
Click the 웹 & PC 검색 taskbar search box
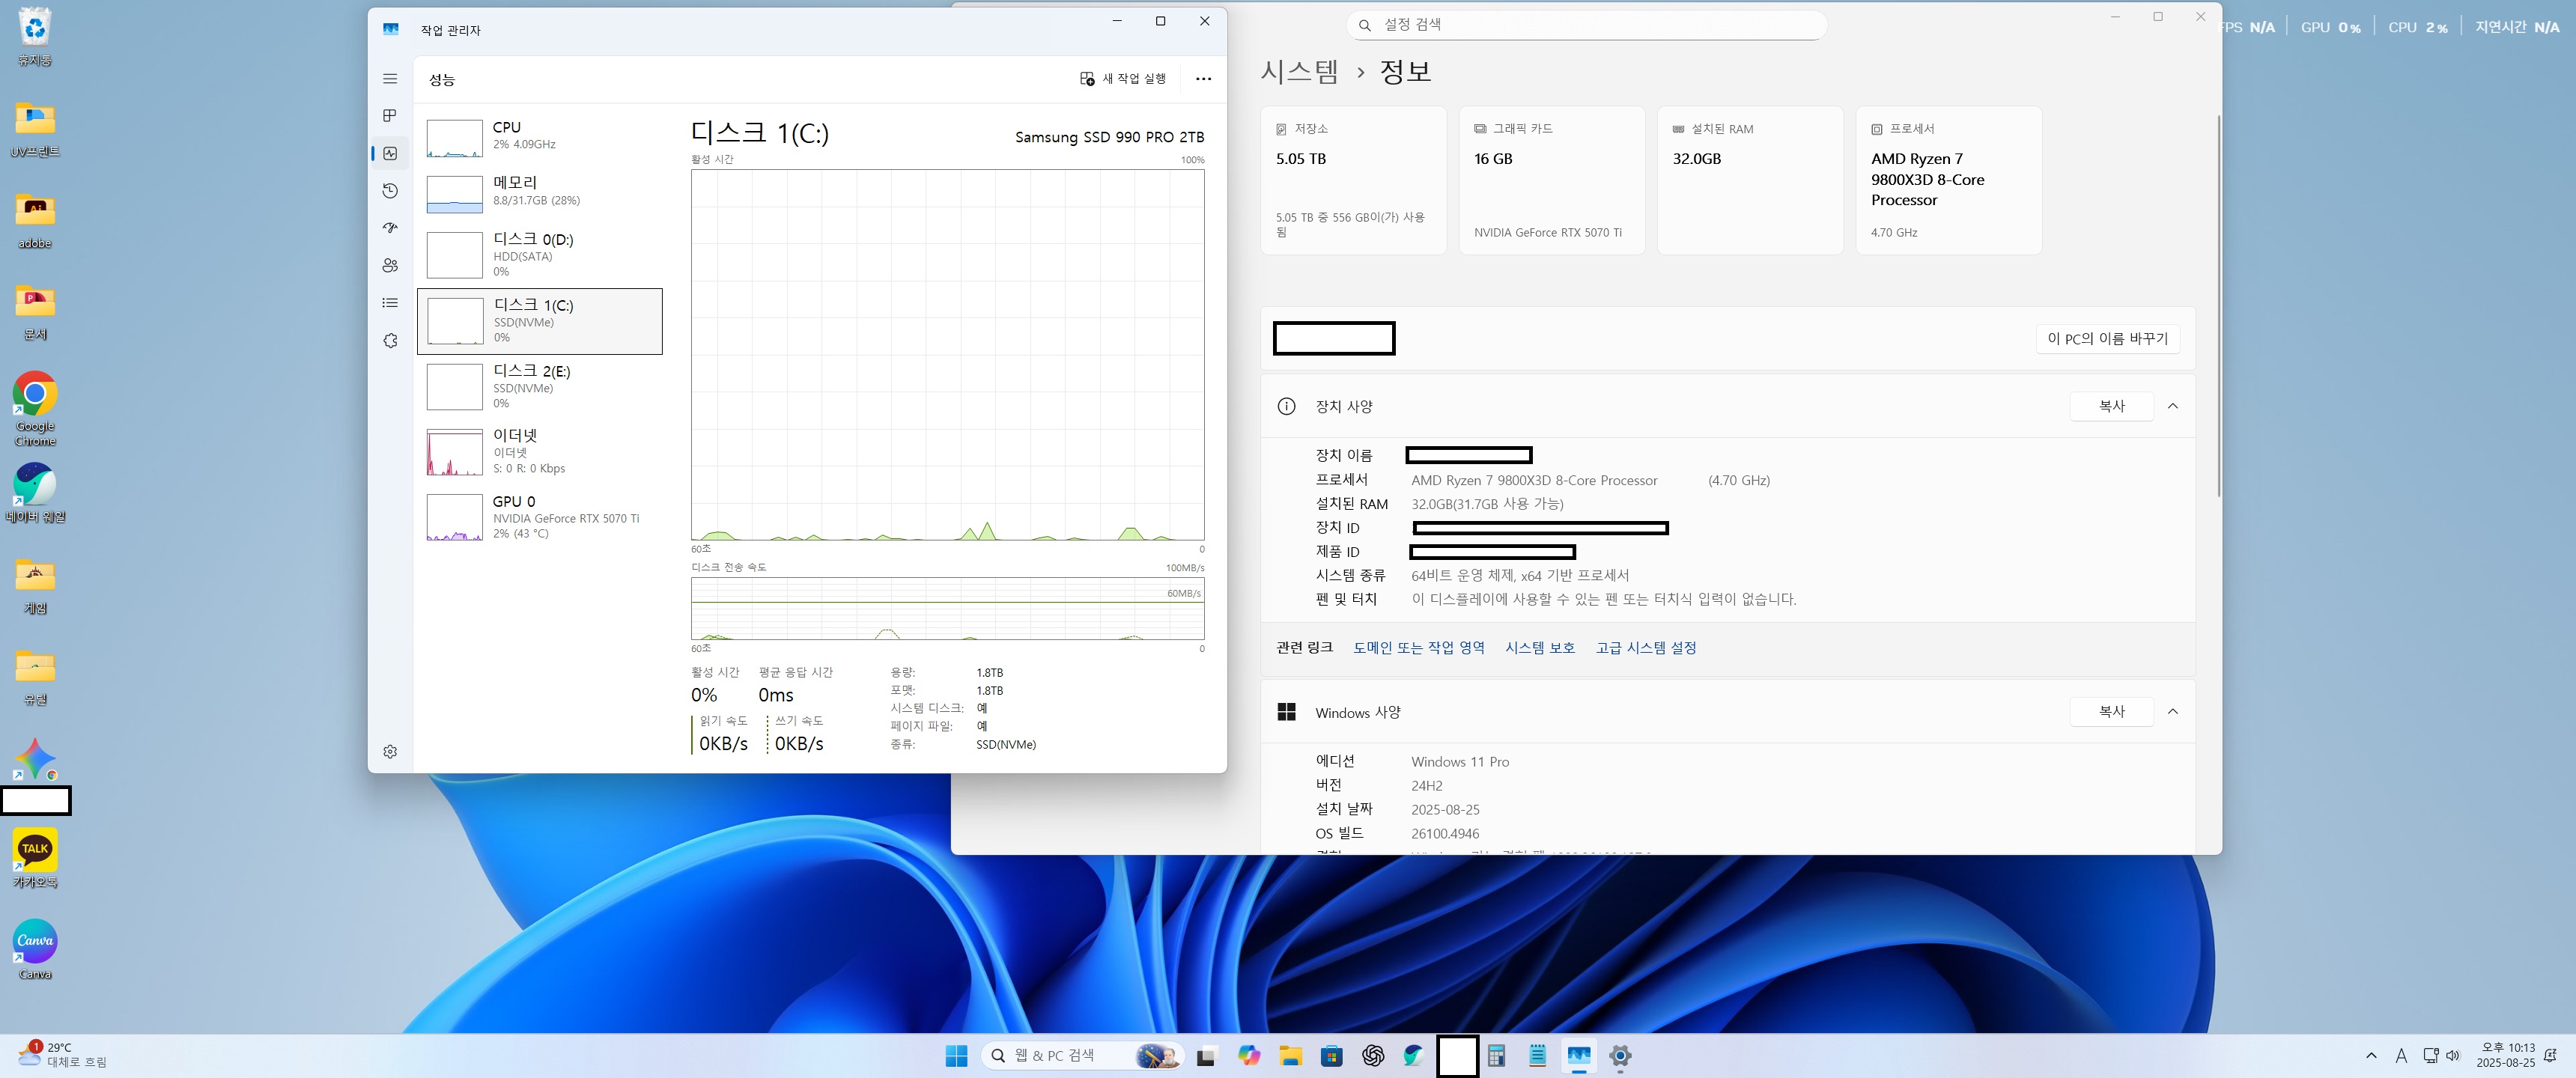pyautogui.click(x=1083, y=1056)
